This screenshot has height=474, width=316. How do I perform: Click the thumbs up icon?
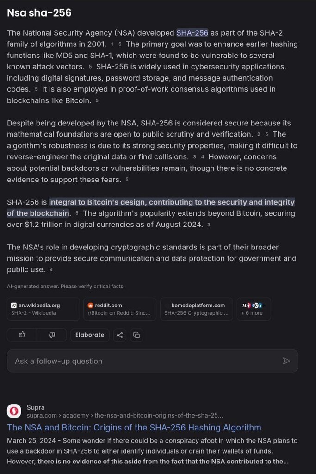pyautogui.click(x=22, y=335)
